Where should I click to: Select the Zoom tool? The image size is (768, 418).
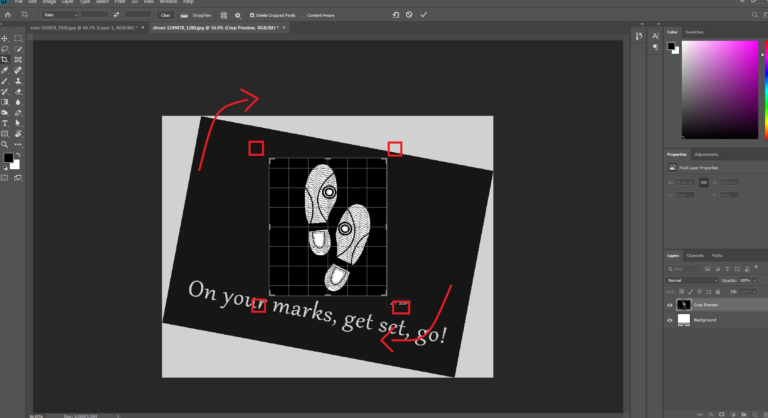4,144
